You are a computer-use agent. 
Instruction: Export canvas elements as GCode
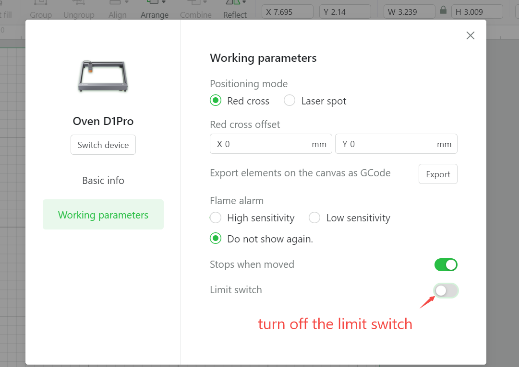coord(438,174)
